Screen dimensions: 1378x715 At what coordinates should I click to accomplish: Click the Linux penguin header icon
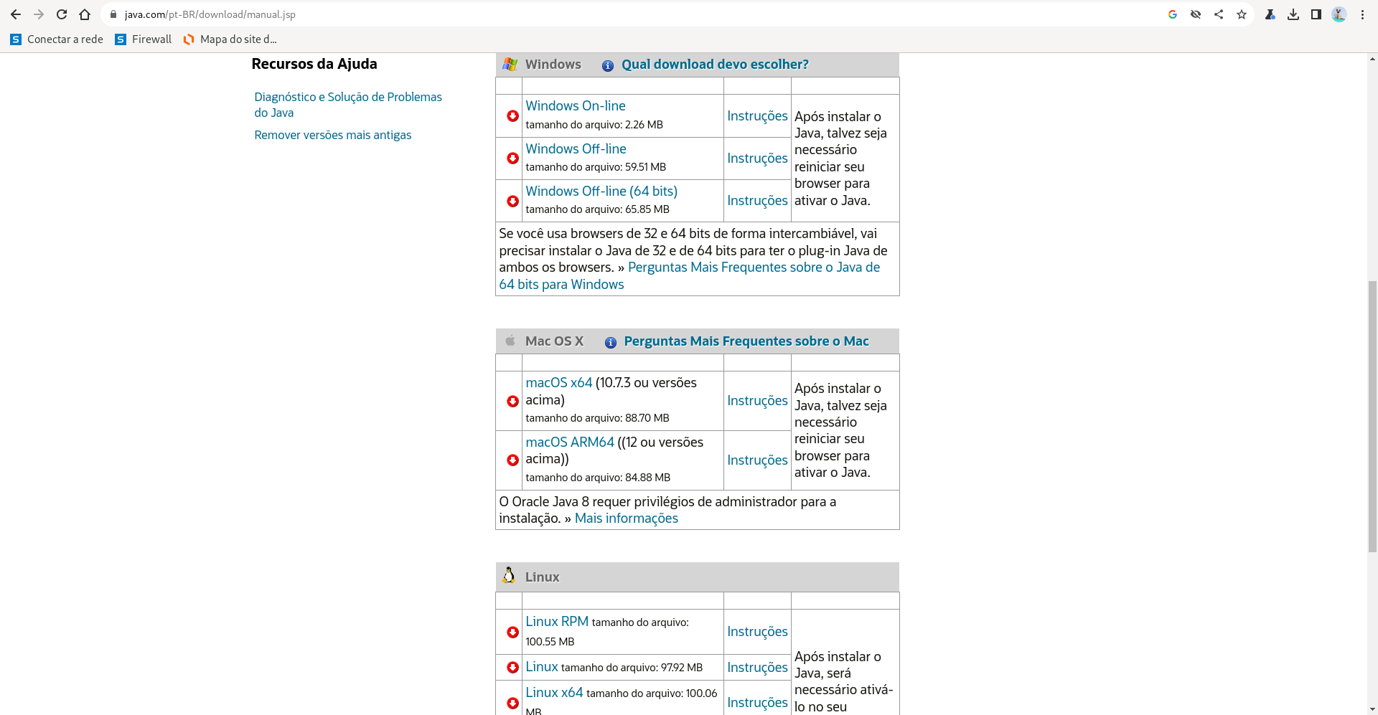[x=509, y=576]
